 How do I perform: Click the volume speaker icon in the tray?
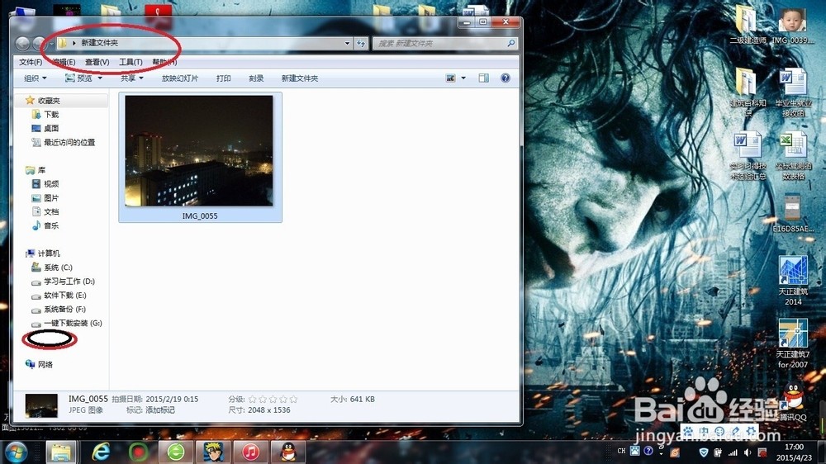(747, 452)
